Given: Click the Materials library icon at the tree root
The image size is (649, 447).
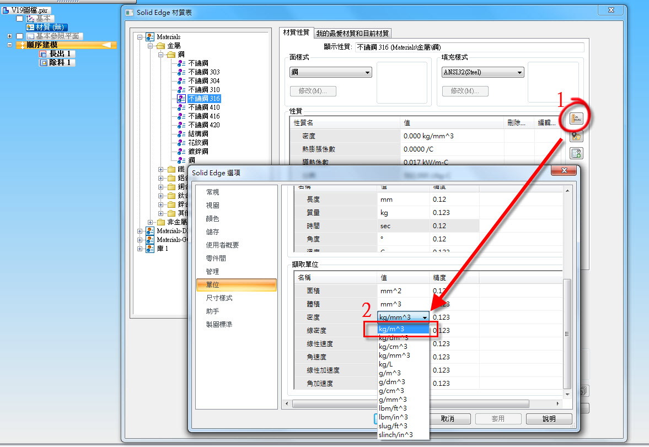Looking at the screenshot, I should 150,37.
